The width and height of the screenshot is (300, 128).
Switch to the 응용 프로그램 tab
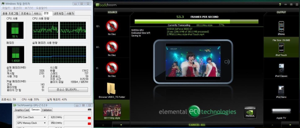coord(10,13)
